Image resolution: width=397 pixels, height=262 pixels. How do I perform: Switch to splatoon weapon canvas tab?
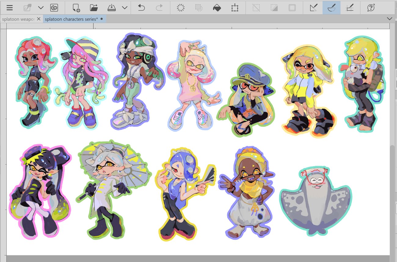[x=18, y=19]
